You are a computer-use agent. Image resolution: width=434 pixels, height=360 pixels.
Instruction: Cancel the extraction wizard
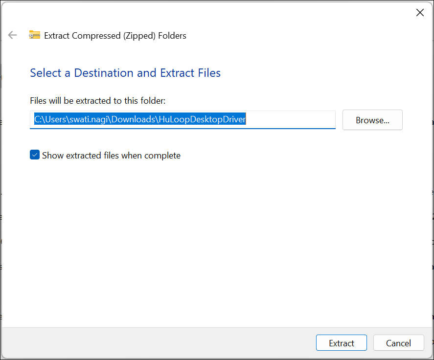pyautogui.click(x=398, y=343)
